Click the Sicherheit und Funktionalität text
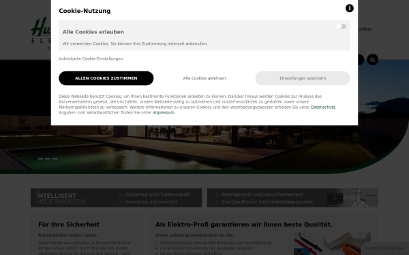 pos(157,194)
